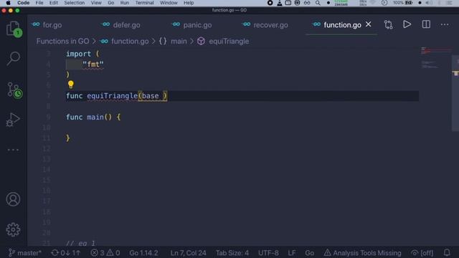This screenshot has height=258, width=459.
Task: Open the Terminal menu
Action: [x=144, y=3]
